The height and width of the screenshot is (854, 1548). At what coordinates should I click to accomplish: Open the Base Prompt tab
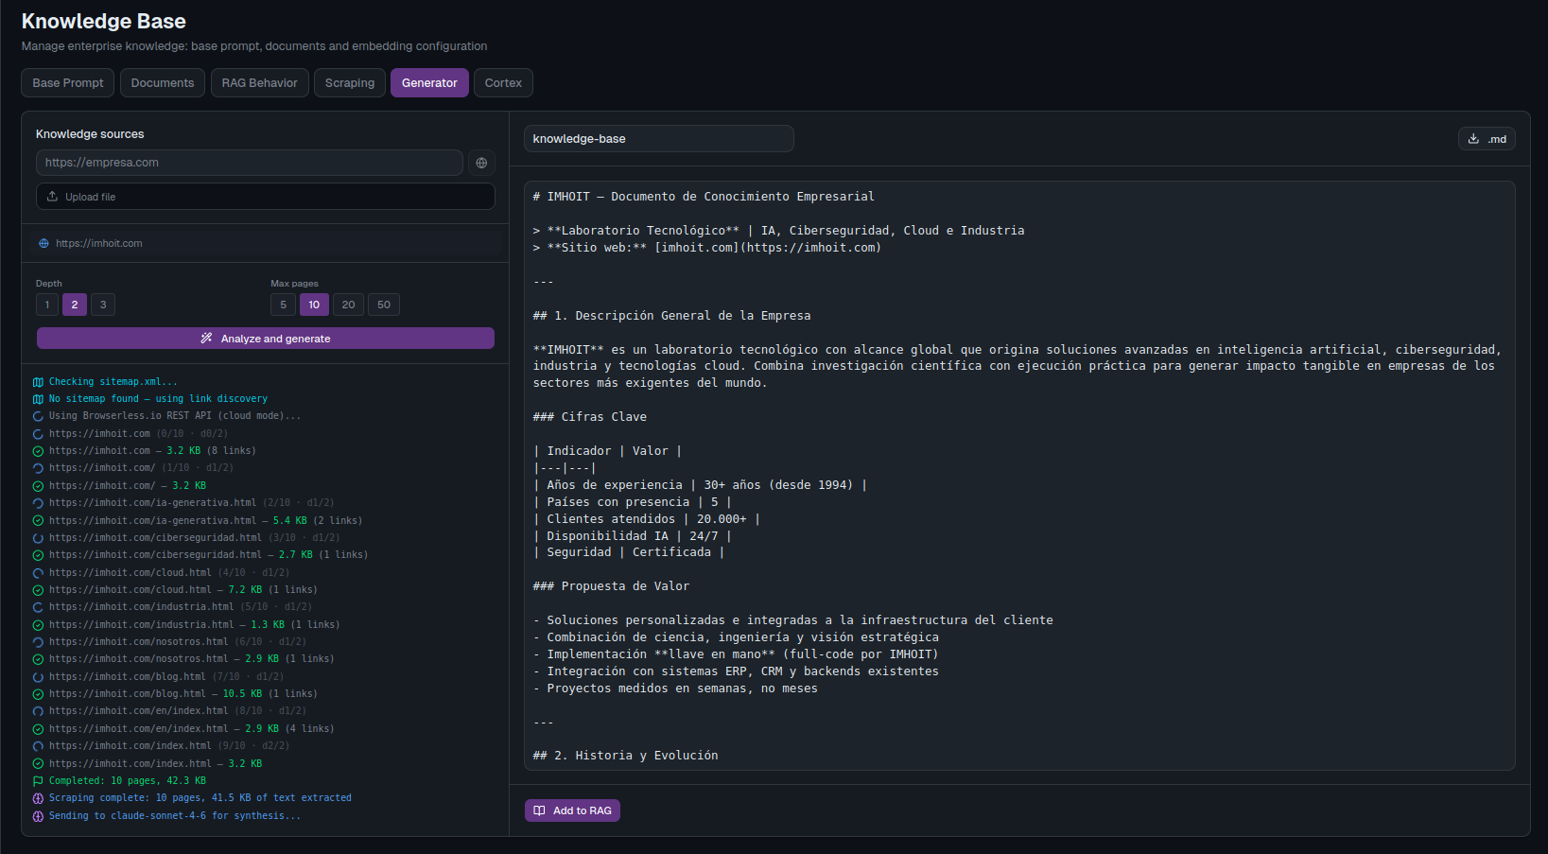click(68, 83)
